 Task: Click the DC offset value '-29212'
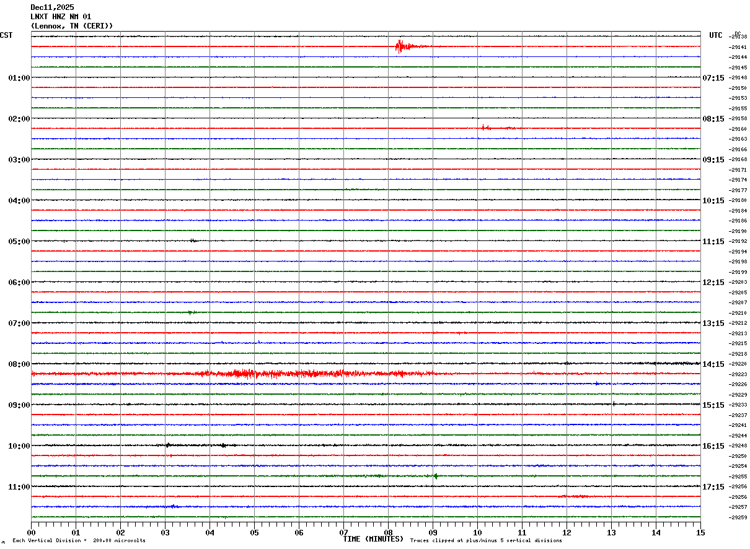738,323
